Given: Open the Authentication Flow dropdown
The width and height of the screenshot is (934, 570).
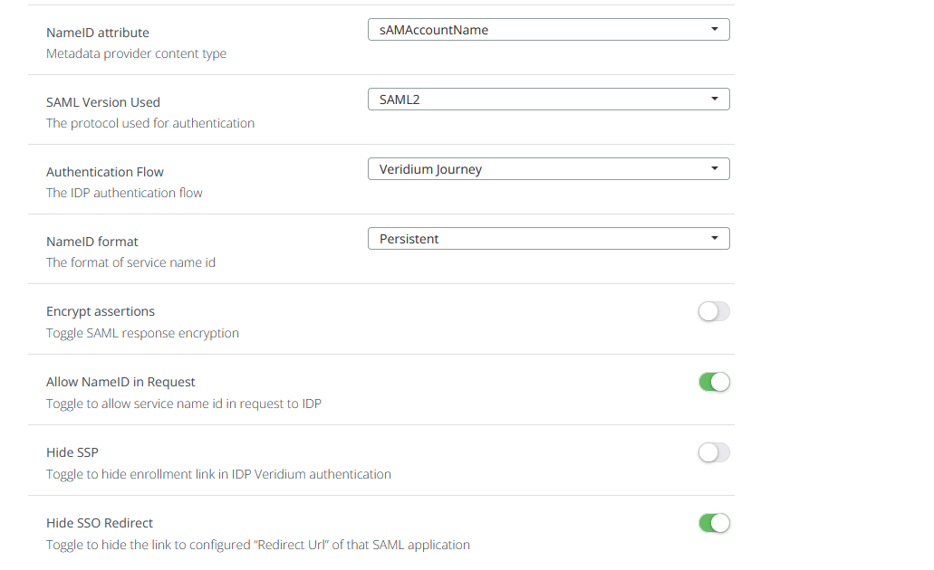Looking at the screenshot, I should [x=547, y=169].
